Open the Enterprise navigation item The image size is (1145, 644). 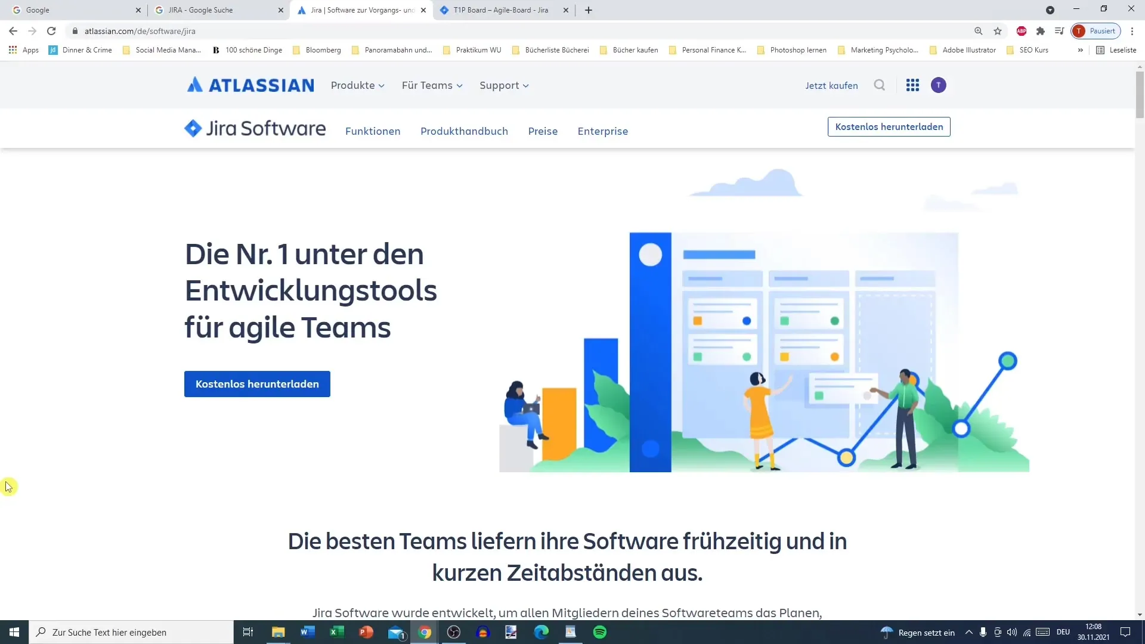click(602, 131)
